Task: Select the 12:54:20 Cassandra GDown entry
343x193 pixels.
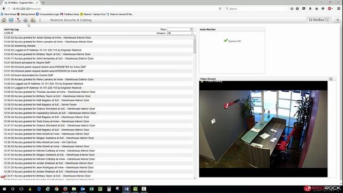Action: 98,113
